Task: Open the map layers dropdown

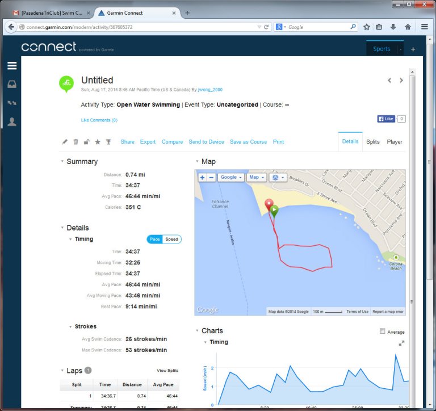Action: 278,178
